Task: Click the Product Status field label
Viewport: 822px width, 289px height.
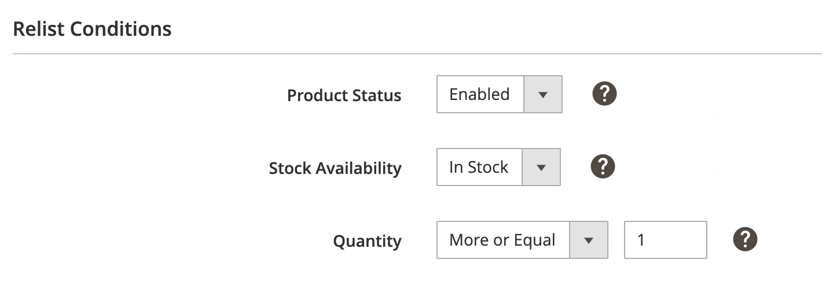Action: 344,95
